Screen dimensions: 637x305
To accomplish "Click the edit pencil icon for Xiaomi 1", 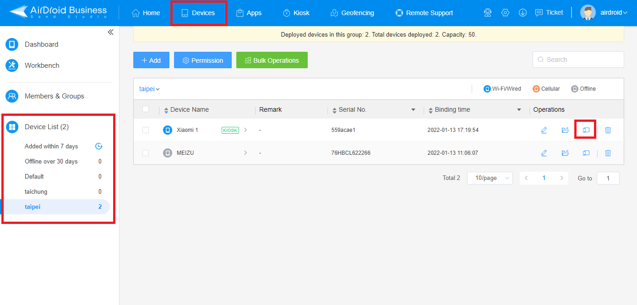I will [544, 130].
